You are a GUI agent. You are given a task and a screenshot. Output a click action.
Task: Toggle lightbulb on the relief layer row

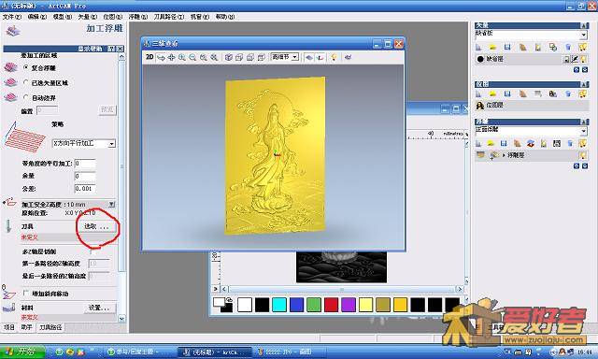583,155
